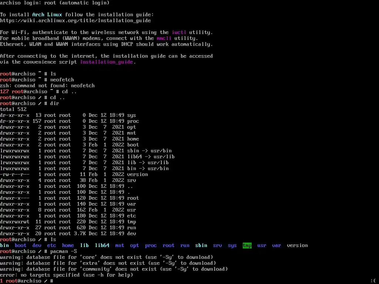The height and width of the screenshot is (284, 379).
Task: Click the 'boot' row in dir listing
Action: (70, 145)
